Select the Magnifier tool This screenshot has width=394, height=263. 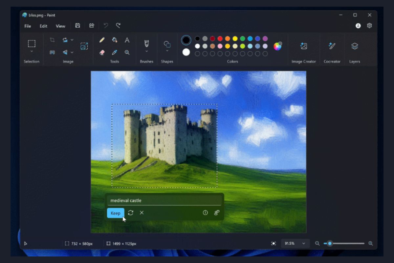coord(127,52)
